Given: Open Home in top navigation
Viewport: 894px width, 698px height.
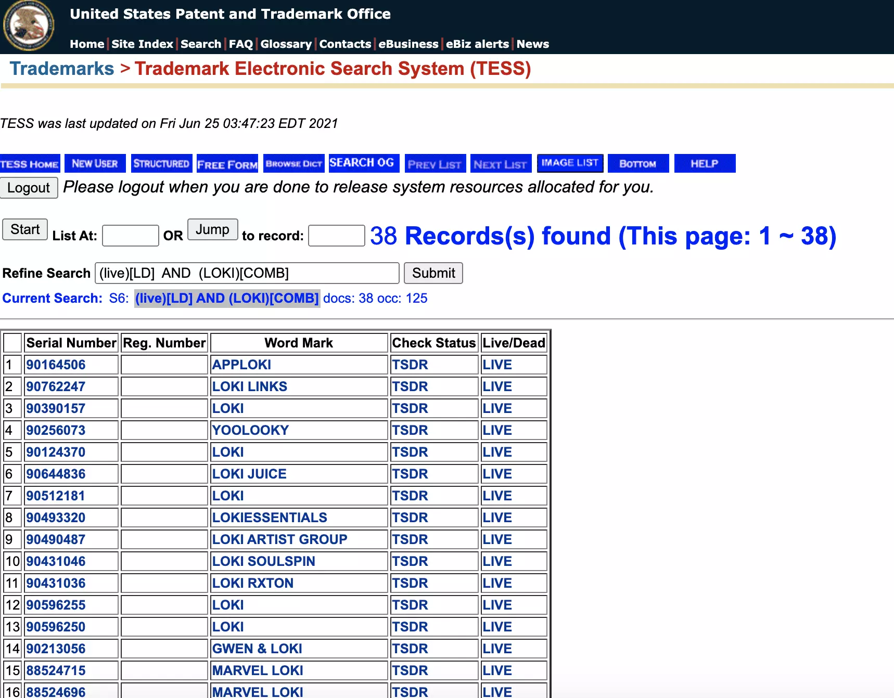Looking at the screenshot, I should (x=87, y=44).
